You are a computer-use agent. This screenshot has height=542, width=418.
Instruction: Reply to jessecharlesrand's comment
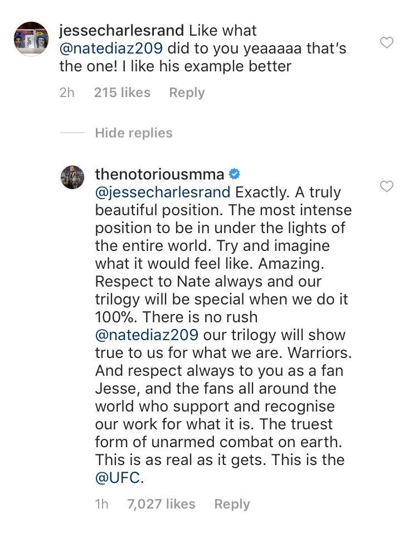tap(187, 93)
